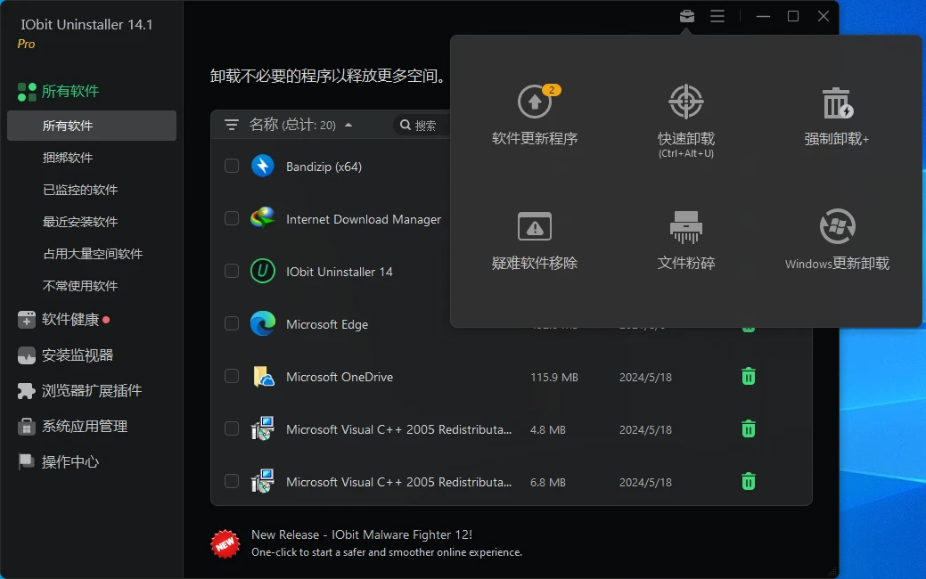Select the IObit Uninstaller 14 name
This screenshot has width=926, height=579.
pyautogui.click(x=339, y=272)
